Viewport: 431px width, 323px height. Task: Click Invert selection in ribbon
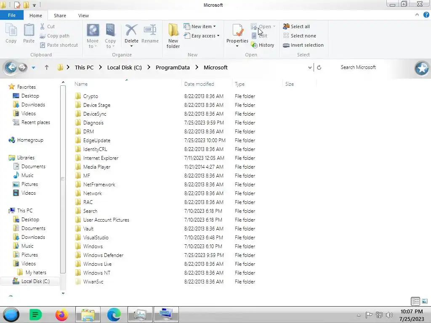(303, 45)
